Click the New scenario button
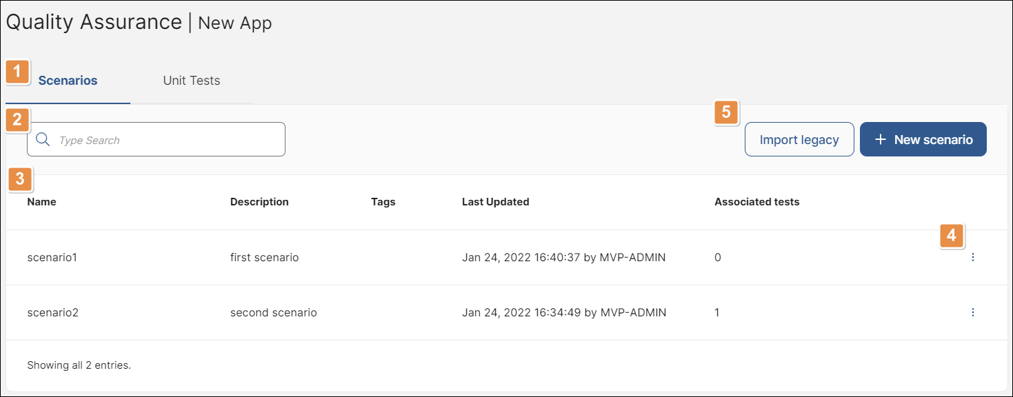This screenshot has width=1013, height=397. [923, 140]
